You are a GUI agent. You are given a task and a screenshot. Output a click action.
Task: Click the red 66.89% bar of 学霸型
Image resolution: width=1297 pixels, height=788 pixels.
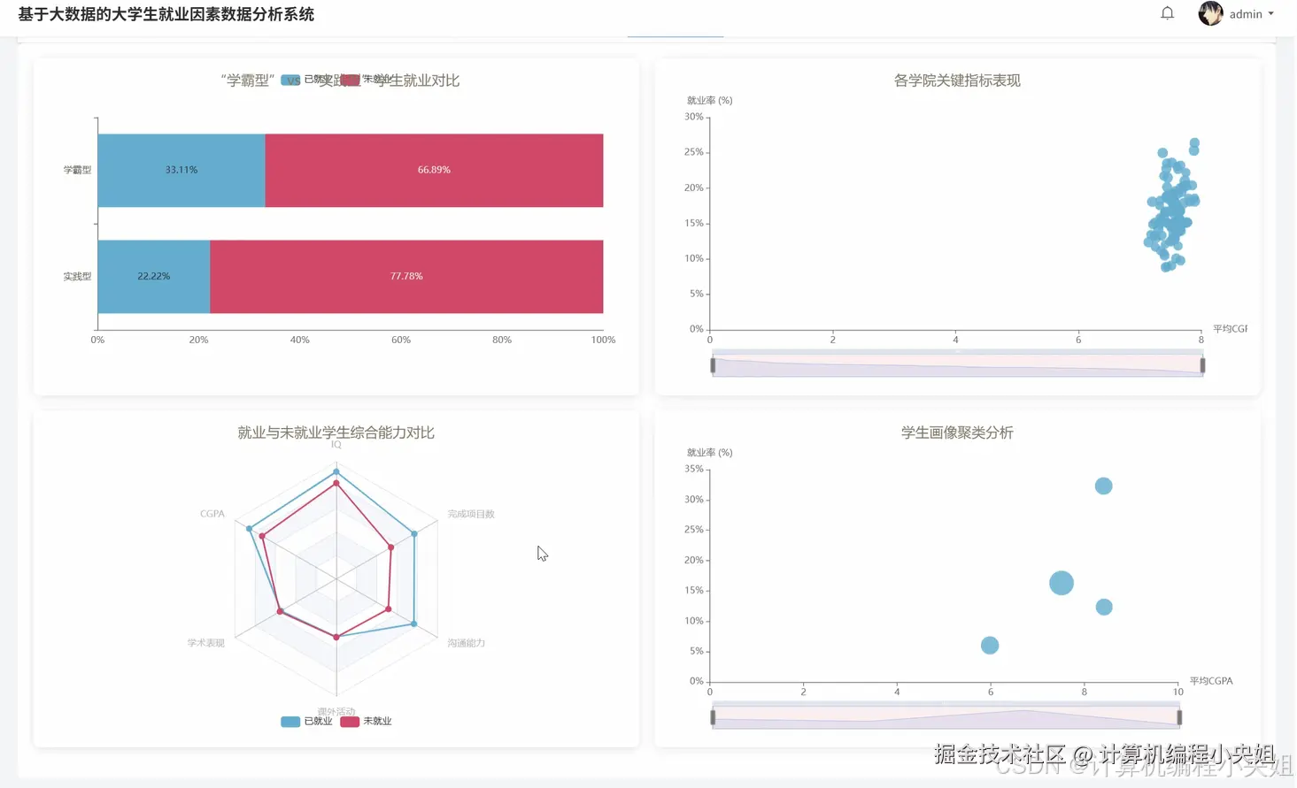pyautogui.click(x=434, y=170)
